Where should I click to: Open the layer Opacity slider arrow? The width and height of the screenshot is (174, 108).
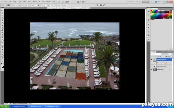point(172,54)
